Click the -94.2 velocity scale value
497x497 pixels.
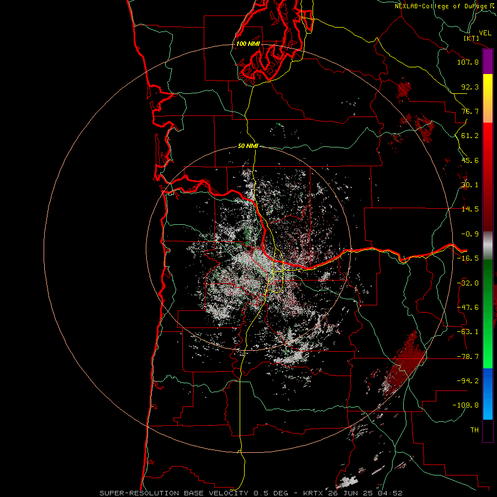click(x=468, y=381)
